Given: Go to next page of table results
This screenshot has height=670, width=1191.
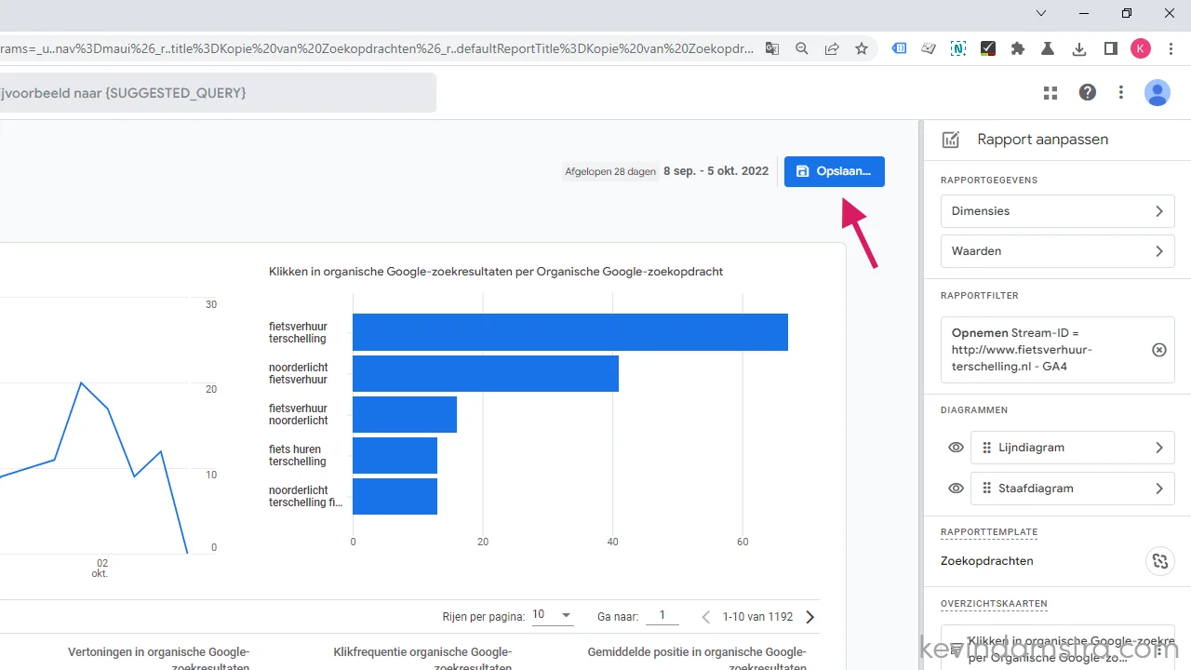Looking at the screenshot, I should coord(810,616).
